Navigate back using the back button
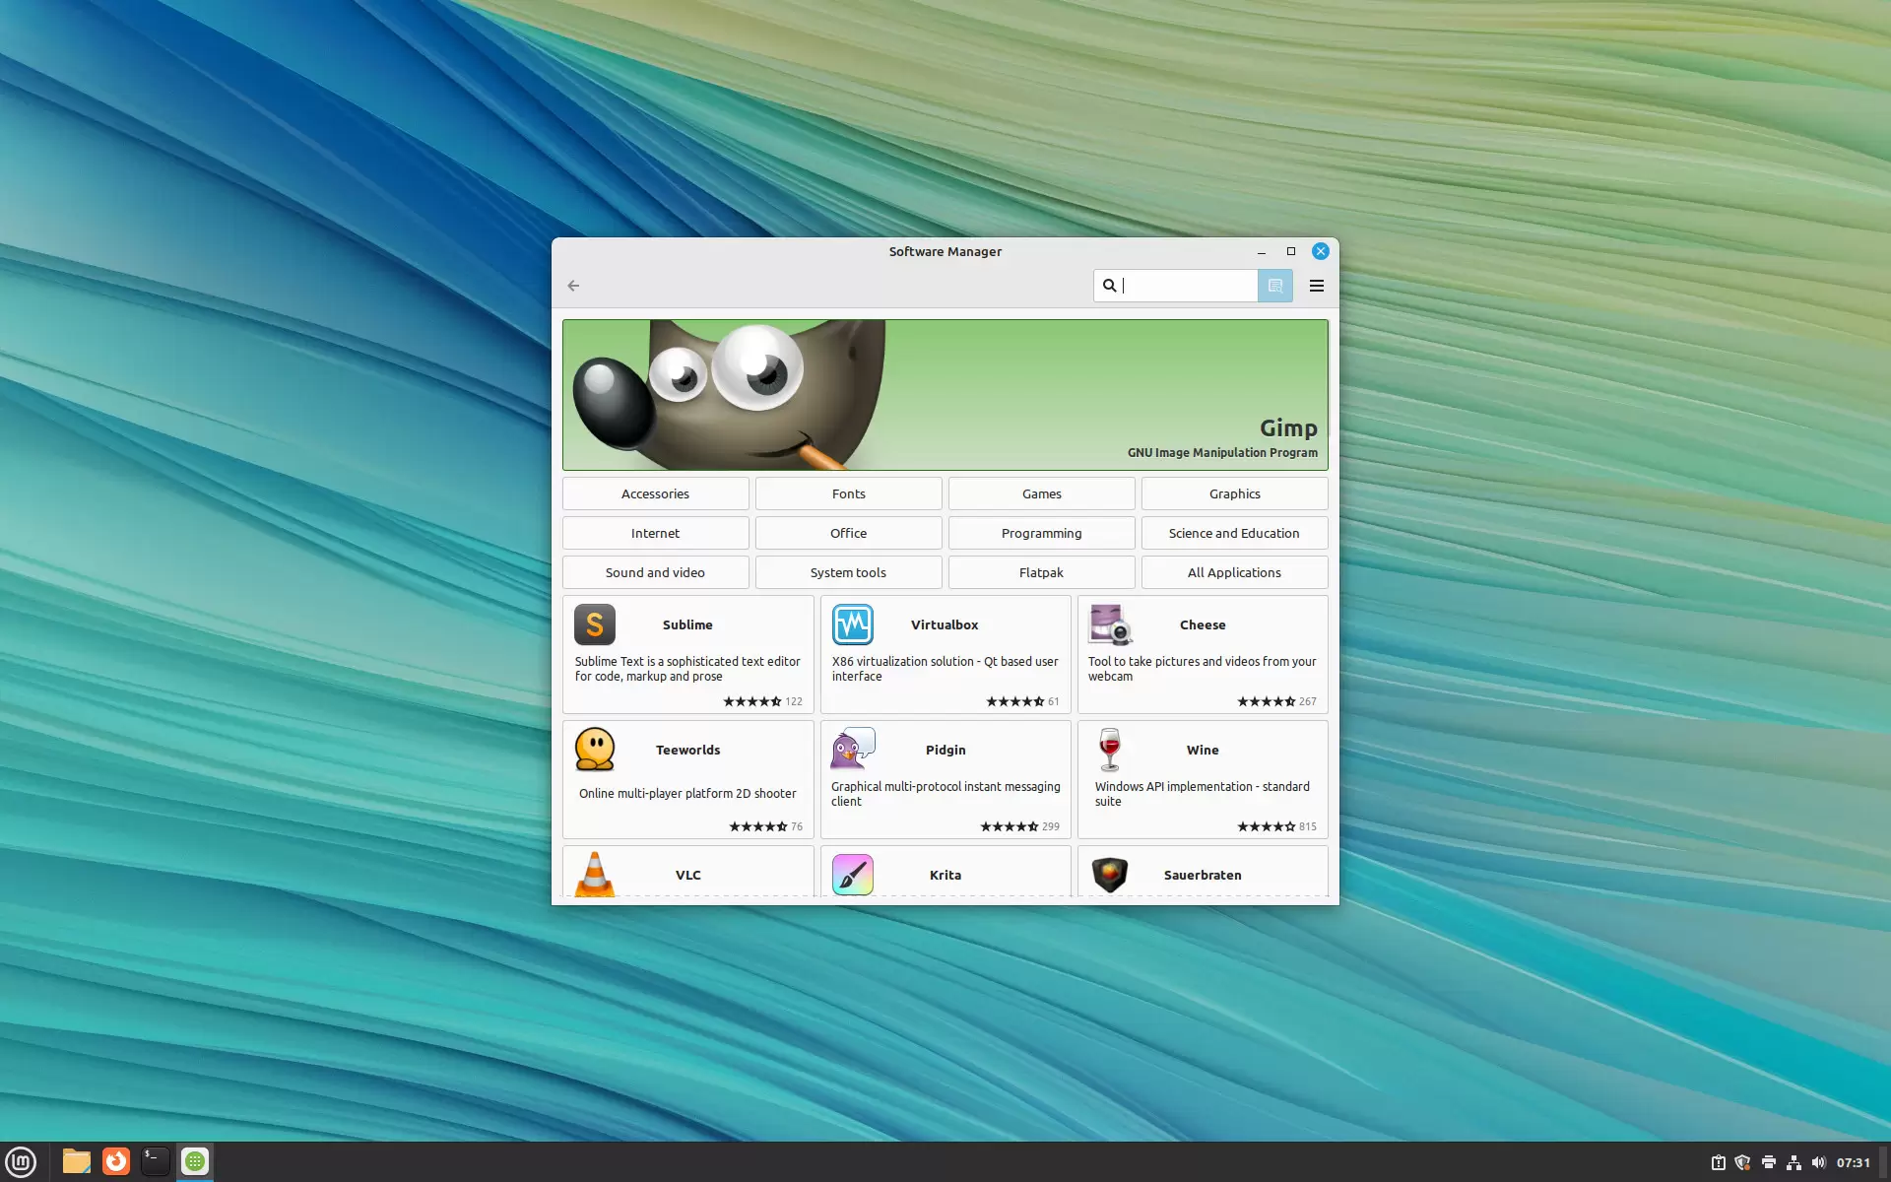Screen dimensions: 1891x1182 click(x=574, y=285)
